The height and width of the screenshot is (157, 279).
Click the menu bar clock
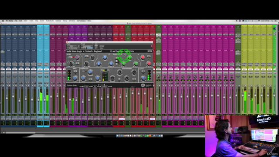pyautogui.click(x=265, y=21)
